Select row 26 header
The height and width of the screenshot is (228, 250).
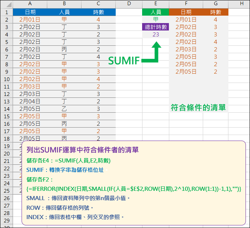[7, 198]
